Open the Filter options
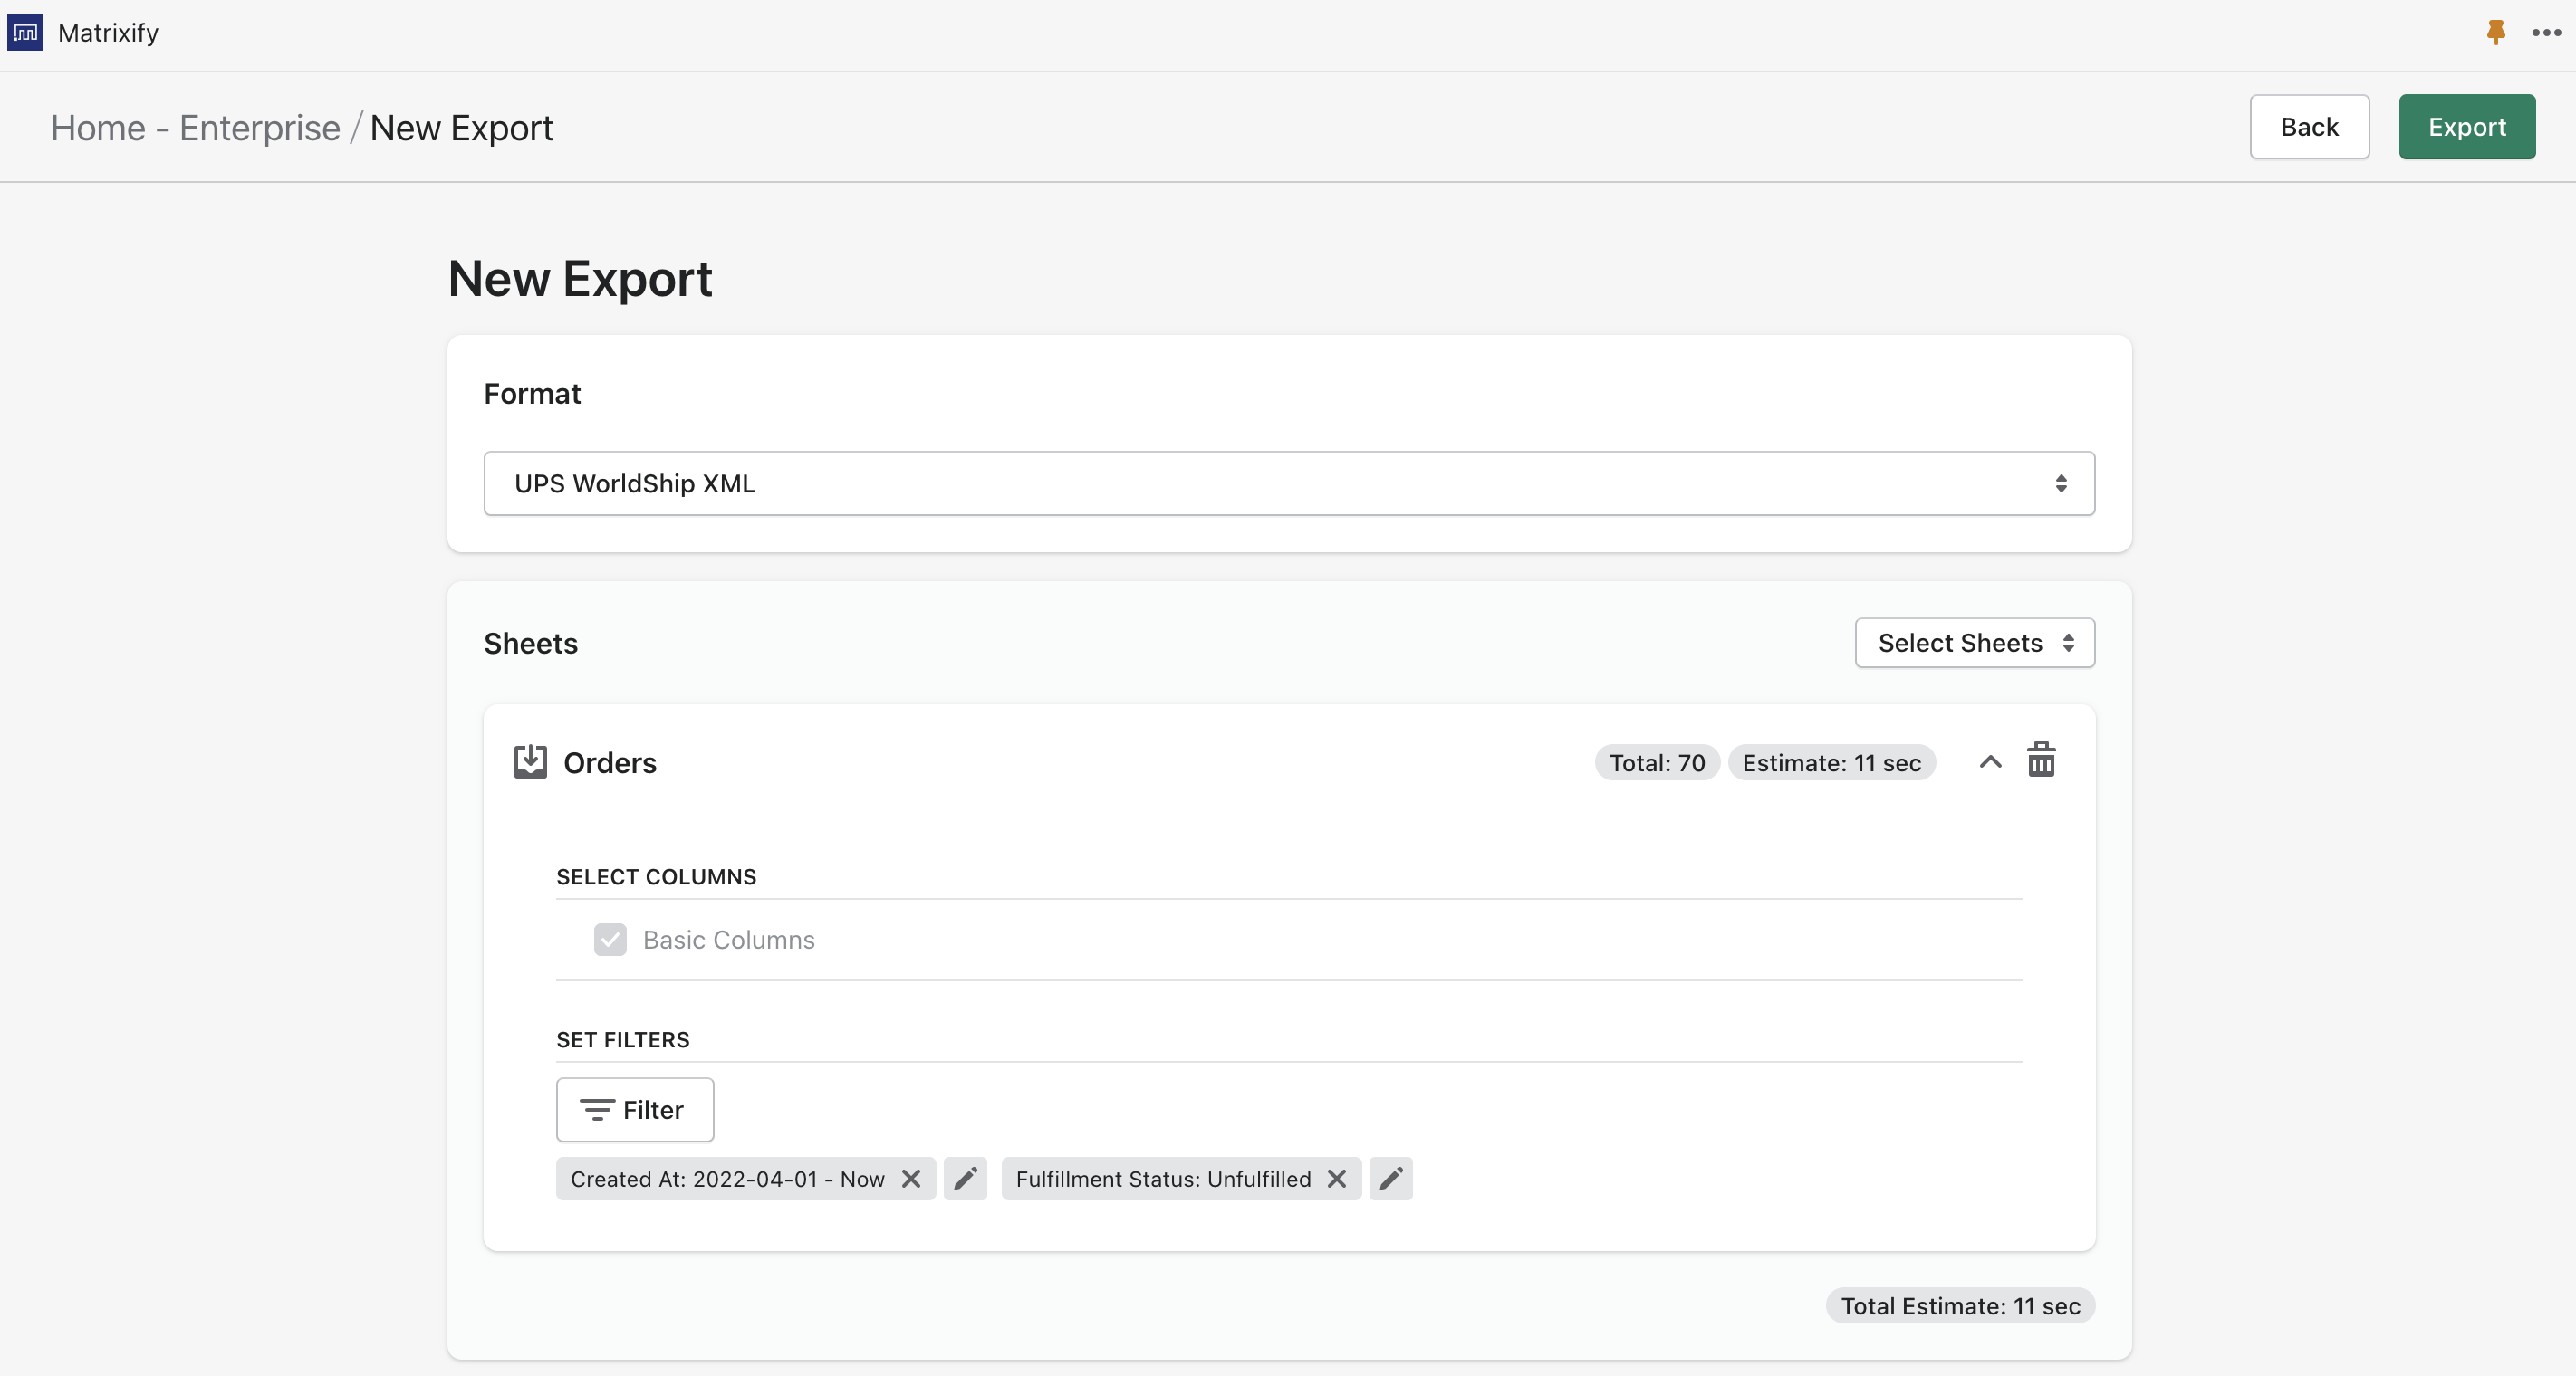2576x1376 pixels. tap(634, 1109)
